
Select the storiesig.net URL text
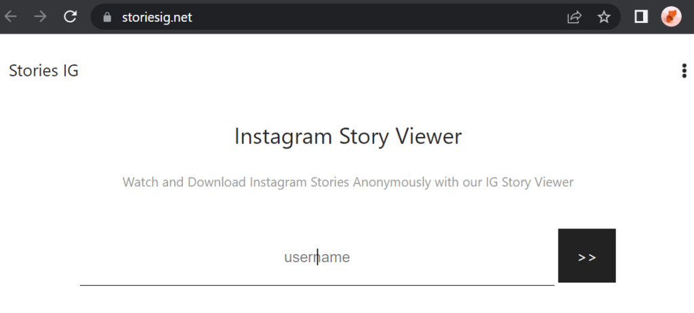pyautogui.click(x=157, y=17)
